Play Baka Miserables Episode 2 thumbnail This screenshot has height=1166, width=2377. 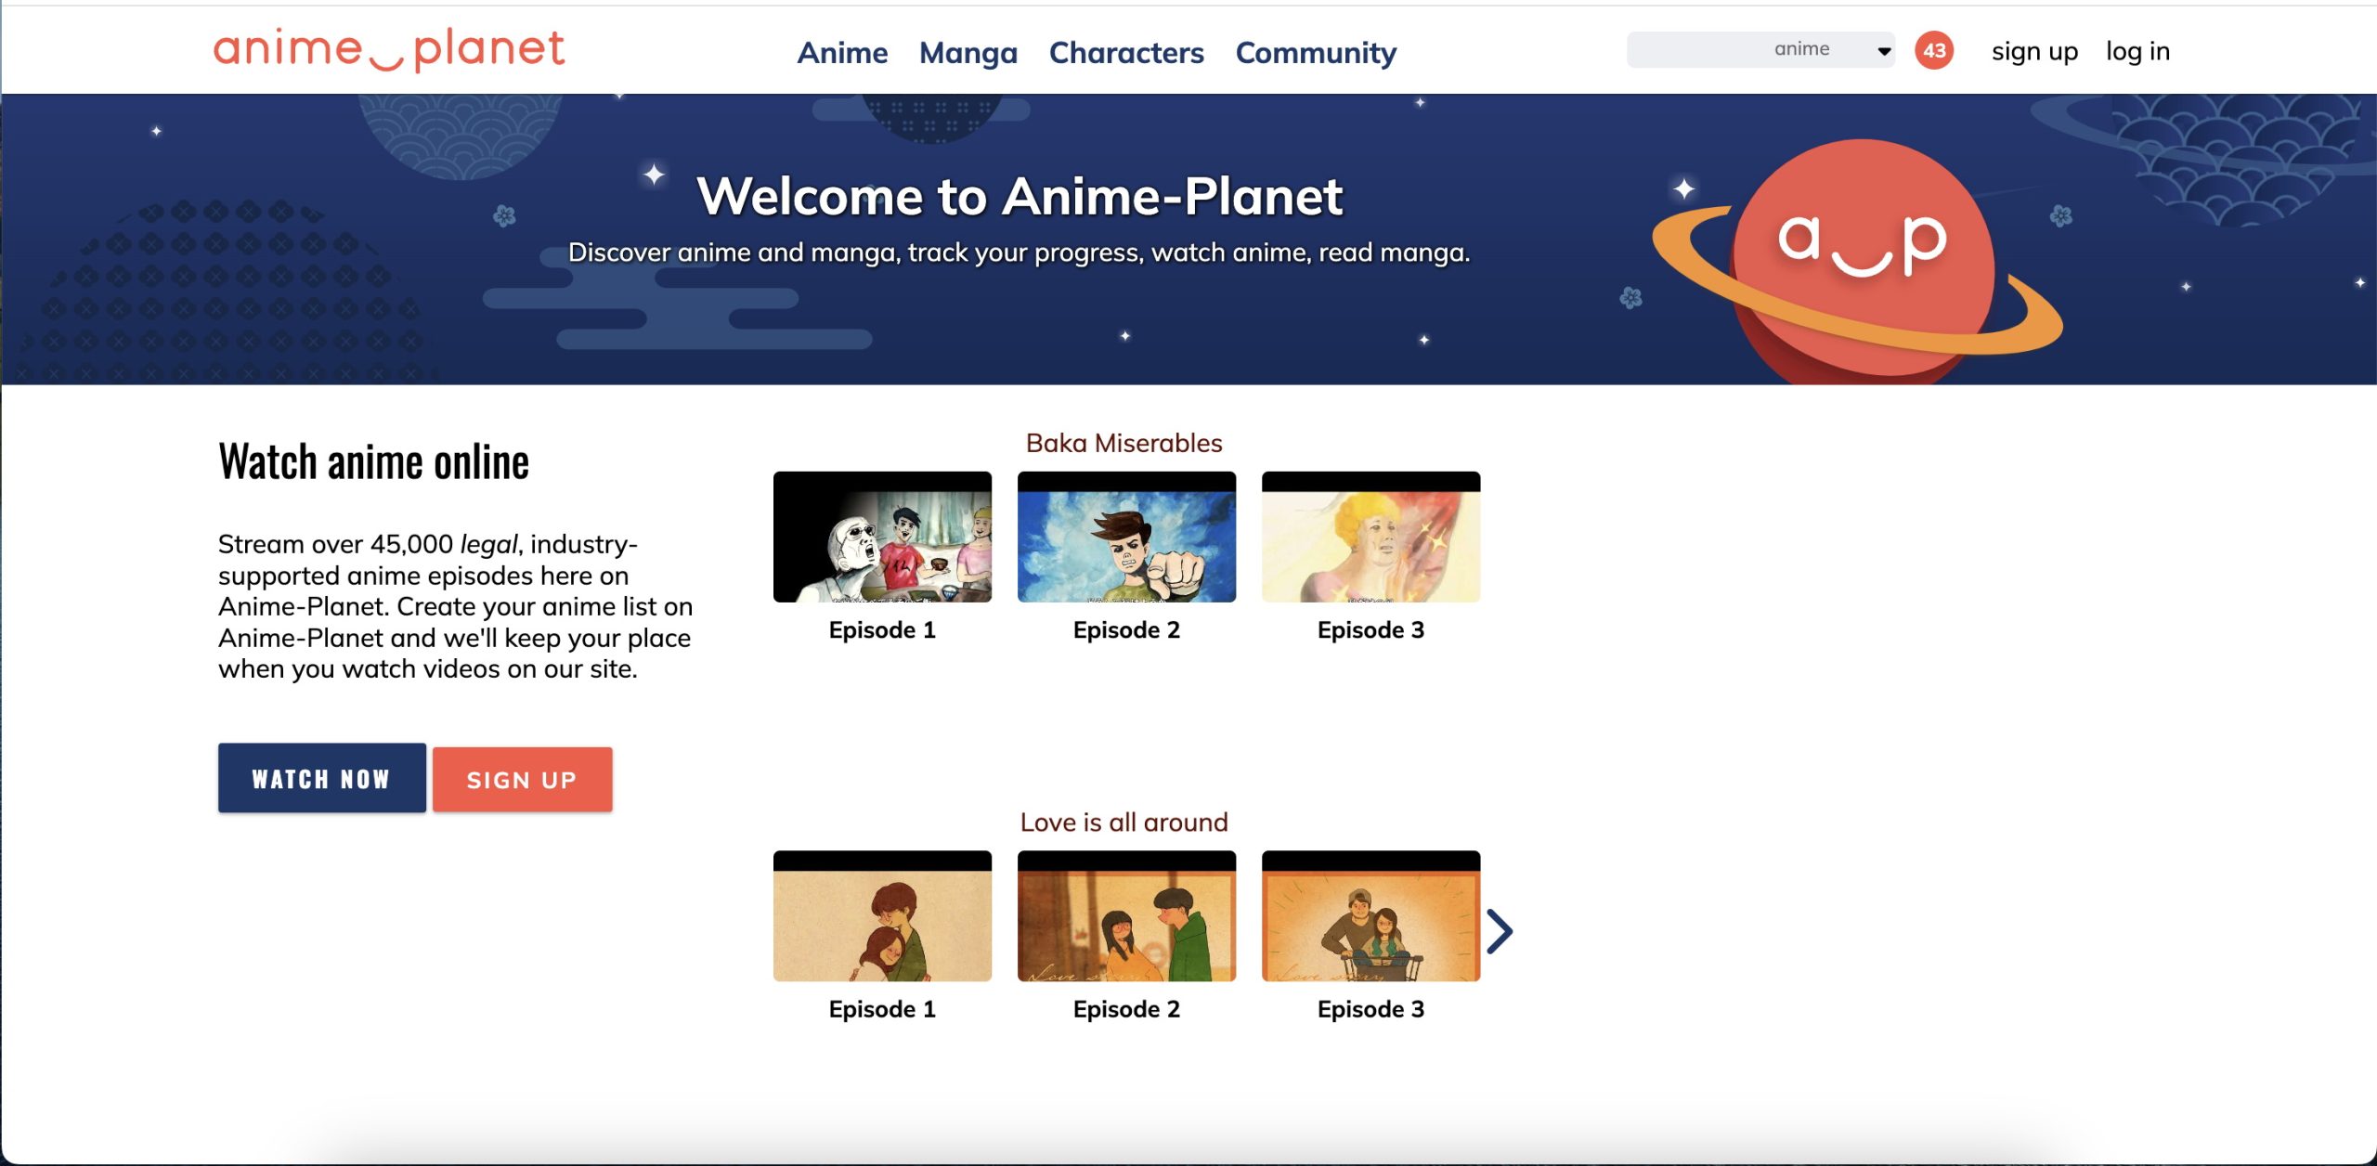coord(1126,537)
